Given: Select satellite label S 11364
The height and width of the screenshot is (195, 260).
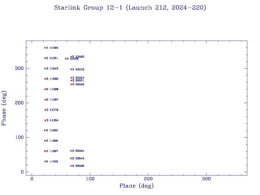Looking at the screenshot, I should 53,120.
